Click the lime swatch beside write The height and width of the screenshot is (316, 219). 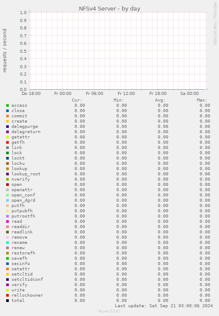coord(7,290)
